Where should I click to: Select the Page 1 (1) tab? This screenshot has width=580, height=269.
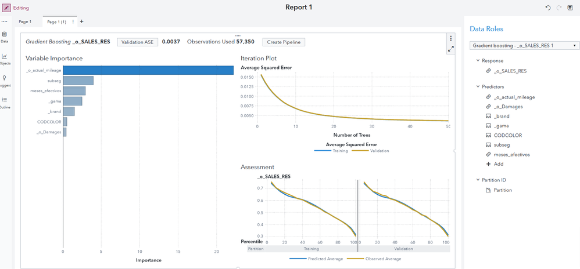(x=56, y=21)
